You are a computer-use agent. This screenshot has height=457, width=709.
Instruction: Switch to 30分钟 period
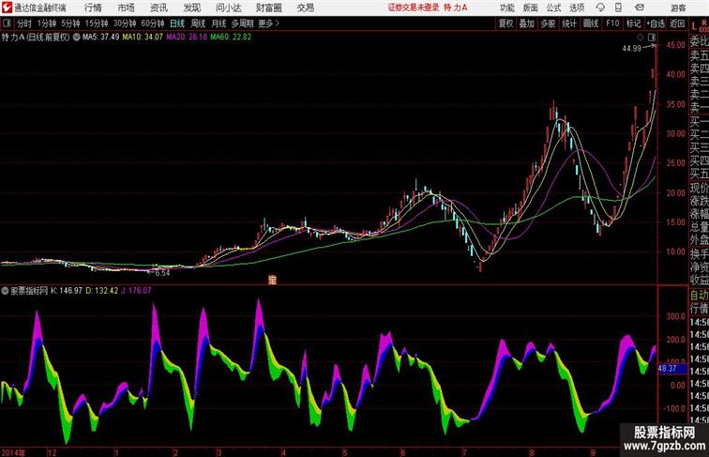click(x=125, y=23)
